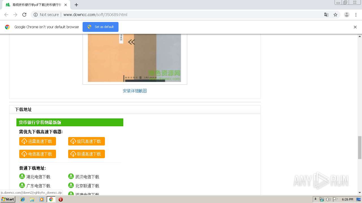This screenshot has height=203, width=362.
Task: Bookmark this page with the star
Action: coord(335,15)
